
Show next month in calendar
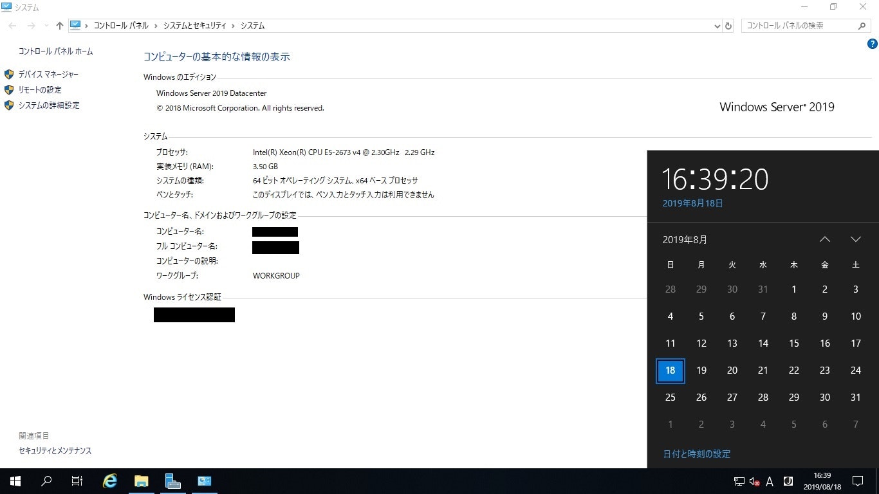[856, 239]
